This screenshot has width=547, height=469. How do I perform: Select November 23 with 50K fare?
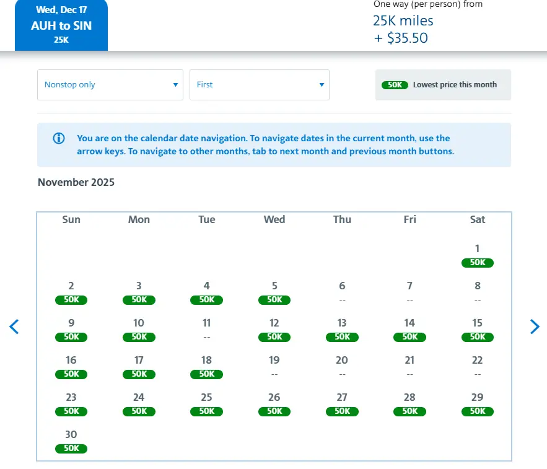(x=71, y=405)
